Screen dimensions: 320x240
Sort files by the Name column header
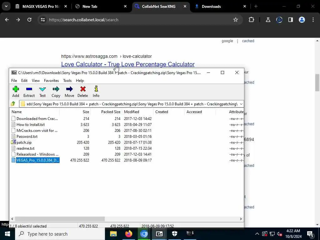pos(35,112)
